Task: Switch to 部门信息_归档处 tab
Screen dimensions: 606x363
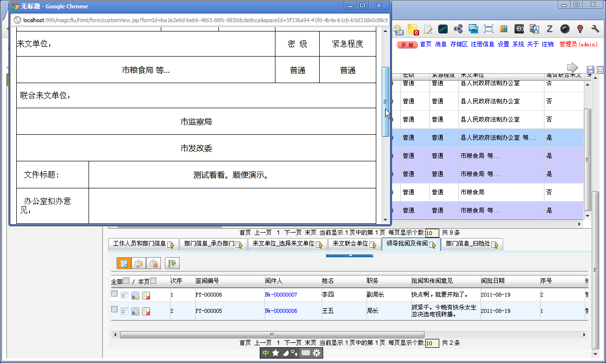Action: pyautogui.click(x=468, y=243)
